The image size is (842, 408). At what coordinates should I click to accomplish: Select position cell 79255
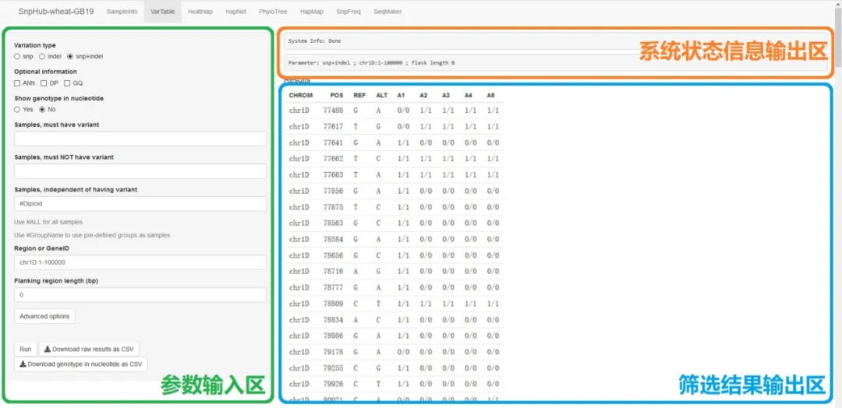point(333,368)
